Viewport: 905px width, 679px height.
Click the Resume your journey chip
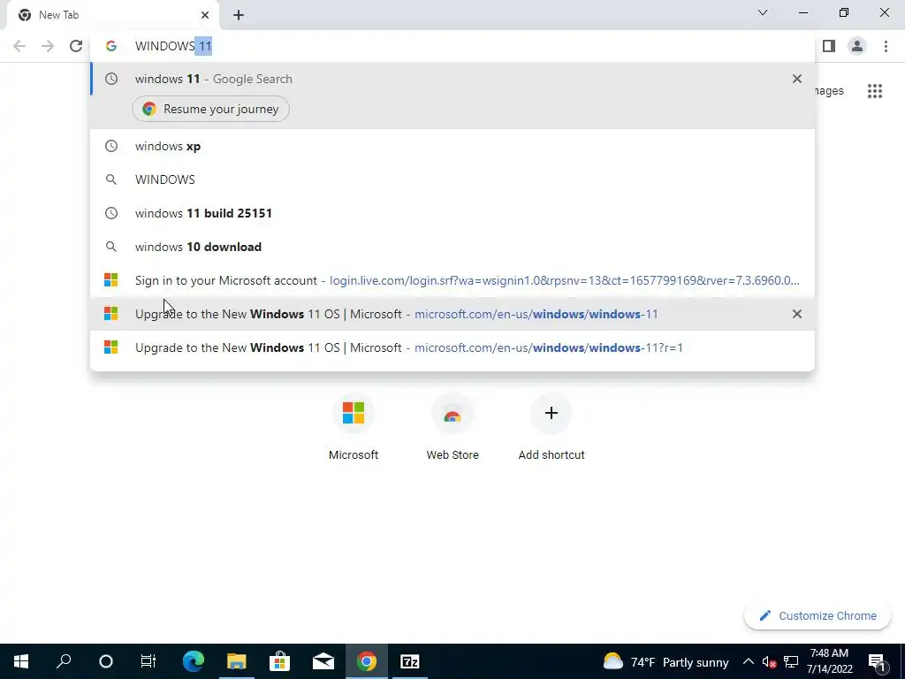(210, 109)
